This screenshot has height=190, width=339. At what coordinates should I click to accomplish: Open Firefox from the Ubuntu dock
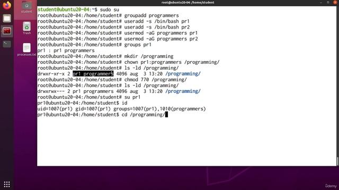coord(7,5)
